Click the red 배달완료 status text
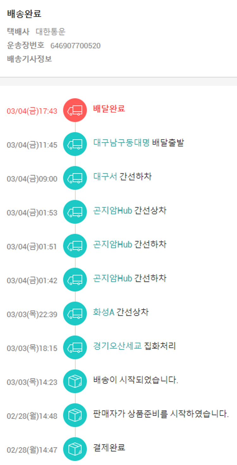The image size is (237, 465). (109, 109)
